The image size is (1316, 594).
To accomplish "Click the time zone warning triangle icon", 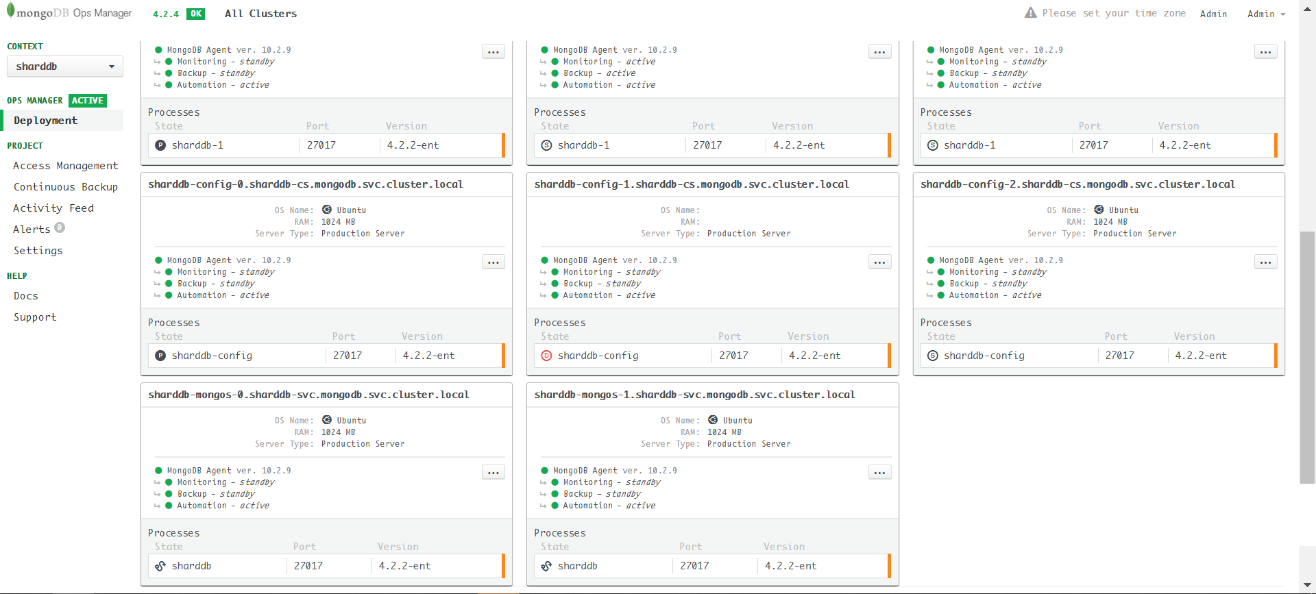I will [x=1030, y=13].
